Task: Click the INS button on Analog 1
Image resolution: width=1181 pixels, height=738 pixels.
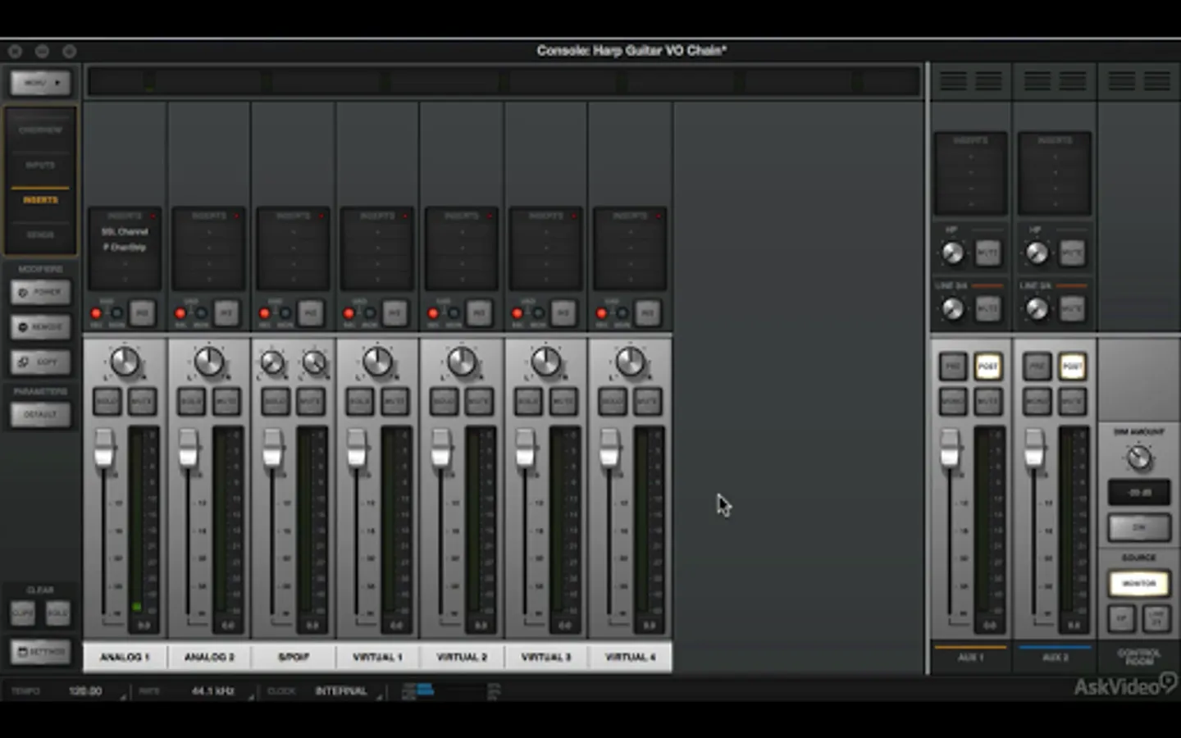Action: (x=143, y=313)
